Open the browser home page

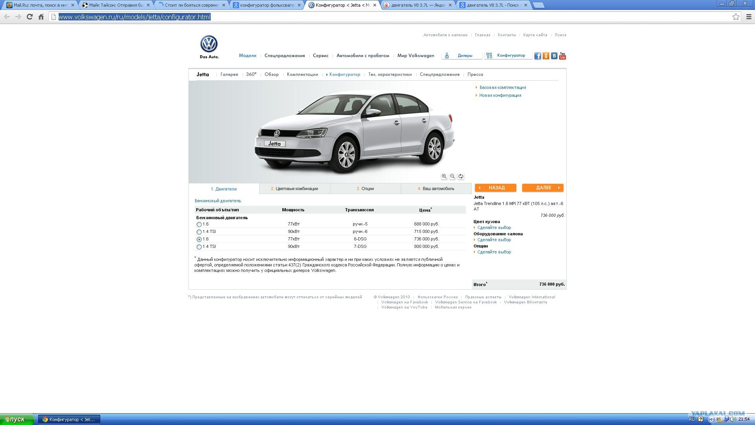[41, 17]
